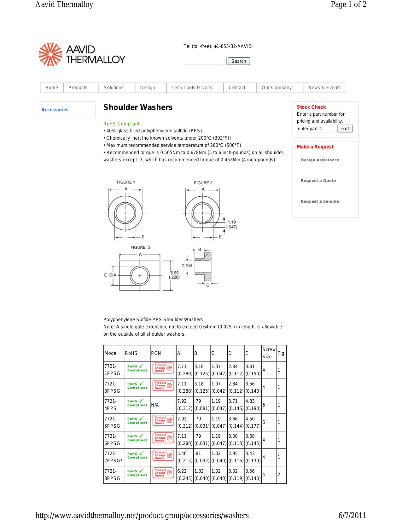The image size is (402, 520).
Task: Click the Shoulder Washers heading
Action: coord(138,107)
